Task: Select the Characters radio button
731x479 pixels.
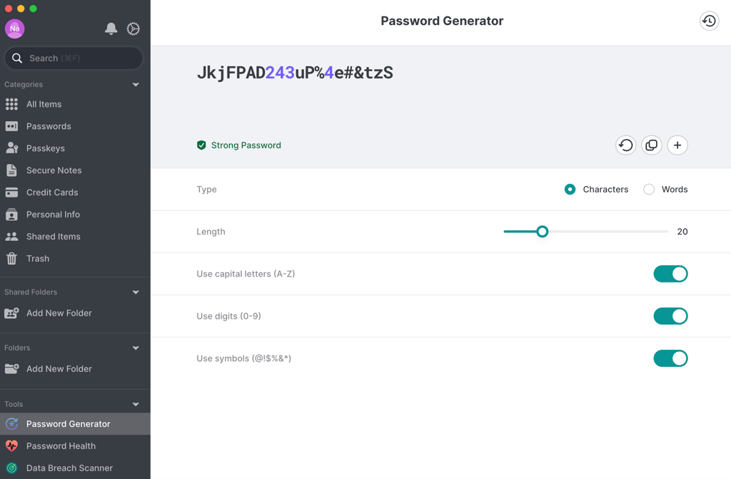Action: pyautogui.click(x=570, y=190)
